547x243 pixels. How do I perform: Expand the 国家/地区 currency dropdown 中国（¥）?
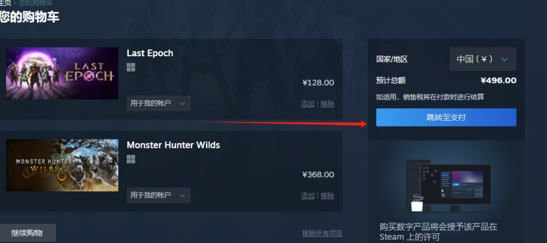(x=483, y=60)
